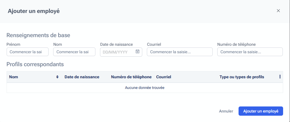Click the Courriel table column header
The width and height of the screenshot is (290, 122).
click(x=164, y=77)
